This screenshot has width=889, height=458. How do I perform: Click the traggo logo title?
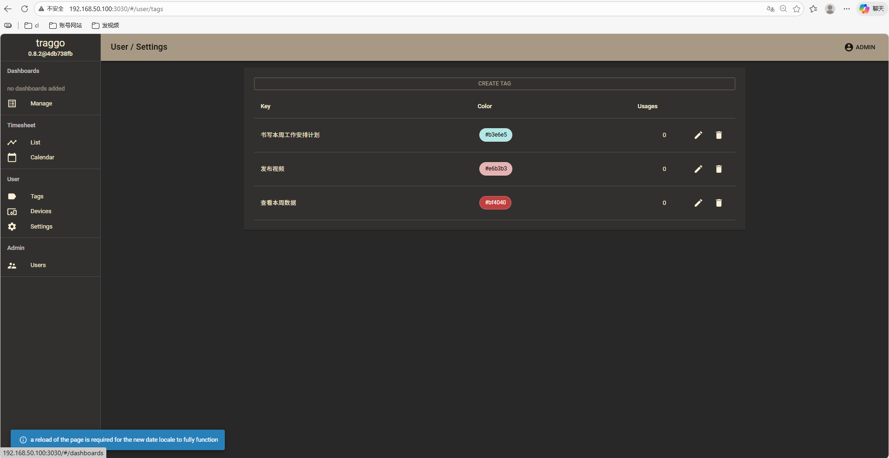pos(50,43)
